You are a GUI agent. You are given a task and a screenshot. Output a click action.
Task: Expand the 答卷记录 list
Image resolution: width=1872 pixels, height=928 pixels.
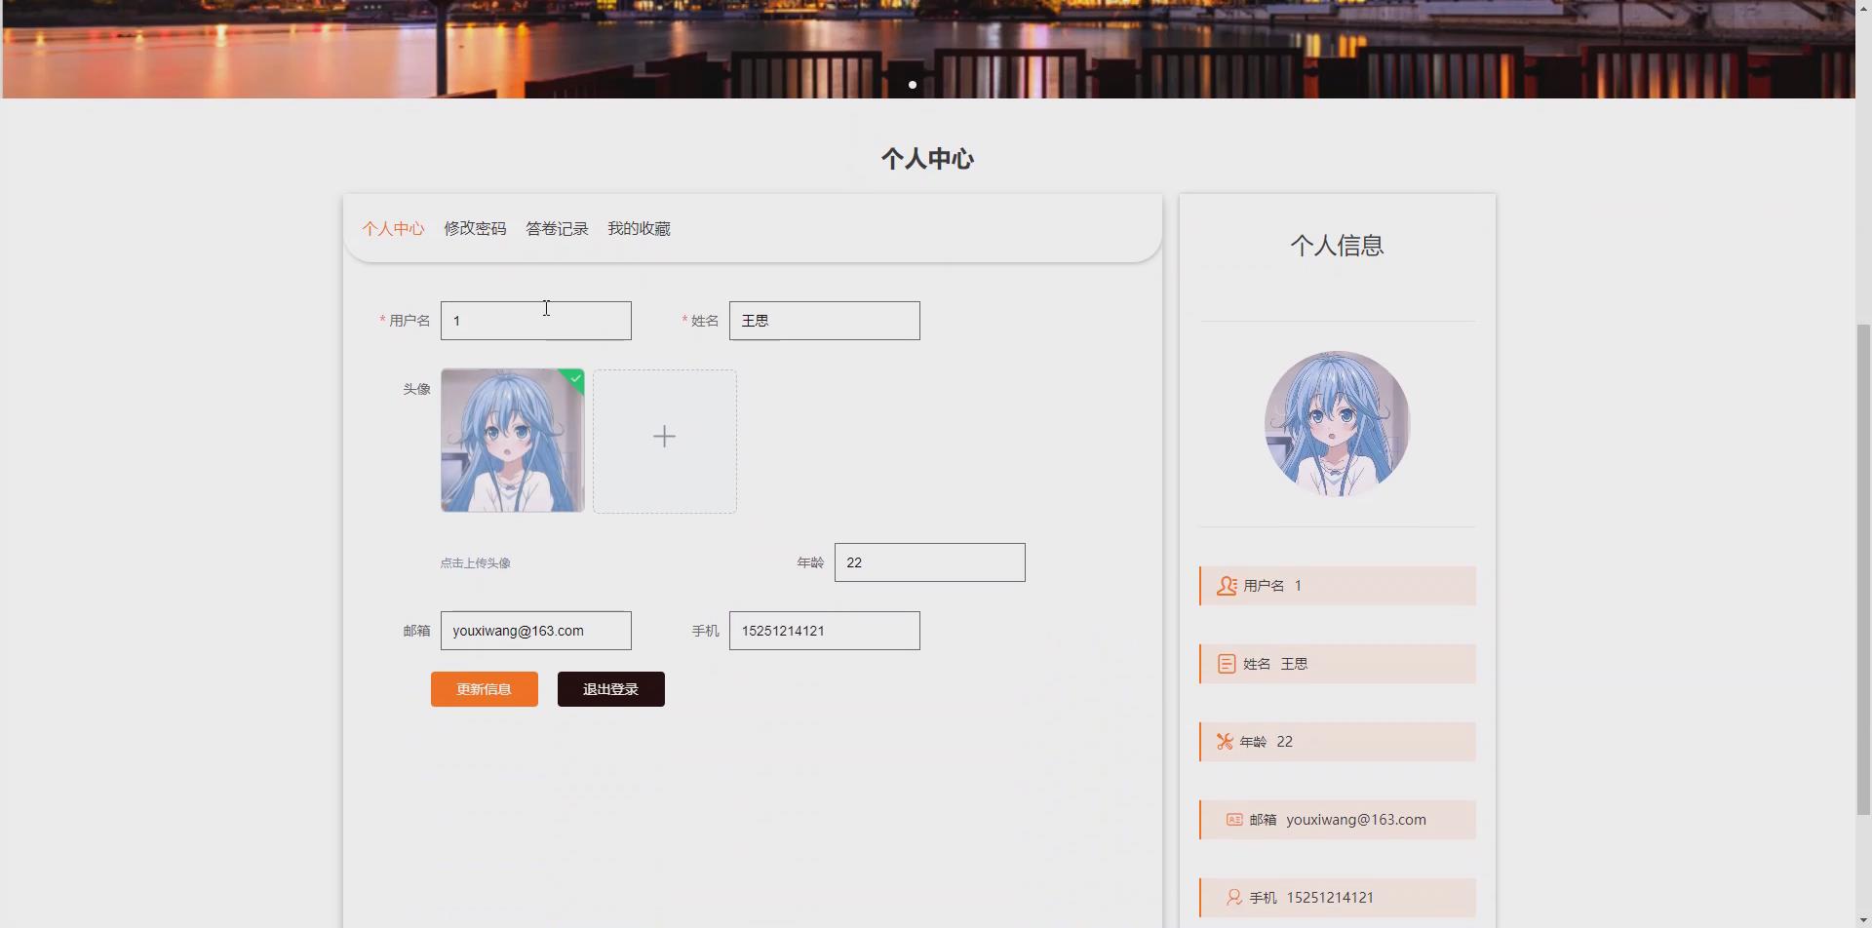pos(556,228)
